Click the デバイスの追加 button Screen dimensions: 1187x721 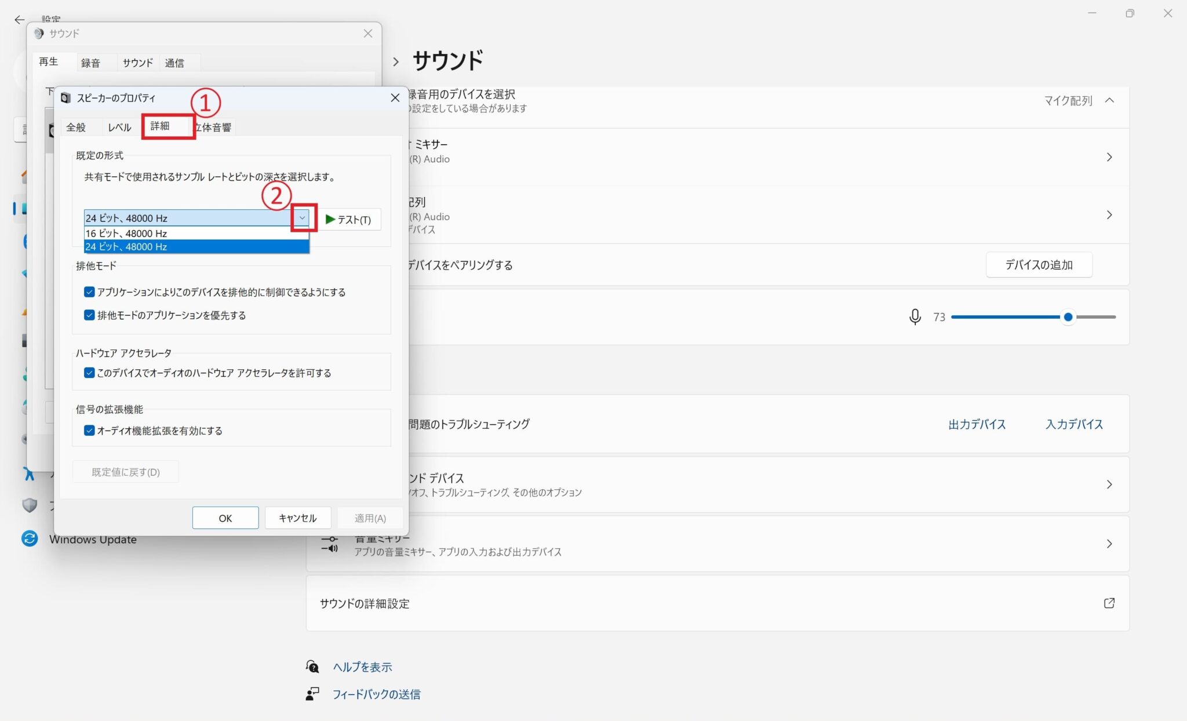coord(1039,265)
